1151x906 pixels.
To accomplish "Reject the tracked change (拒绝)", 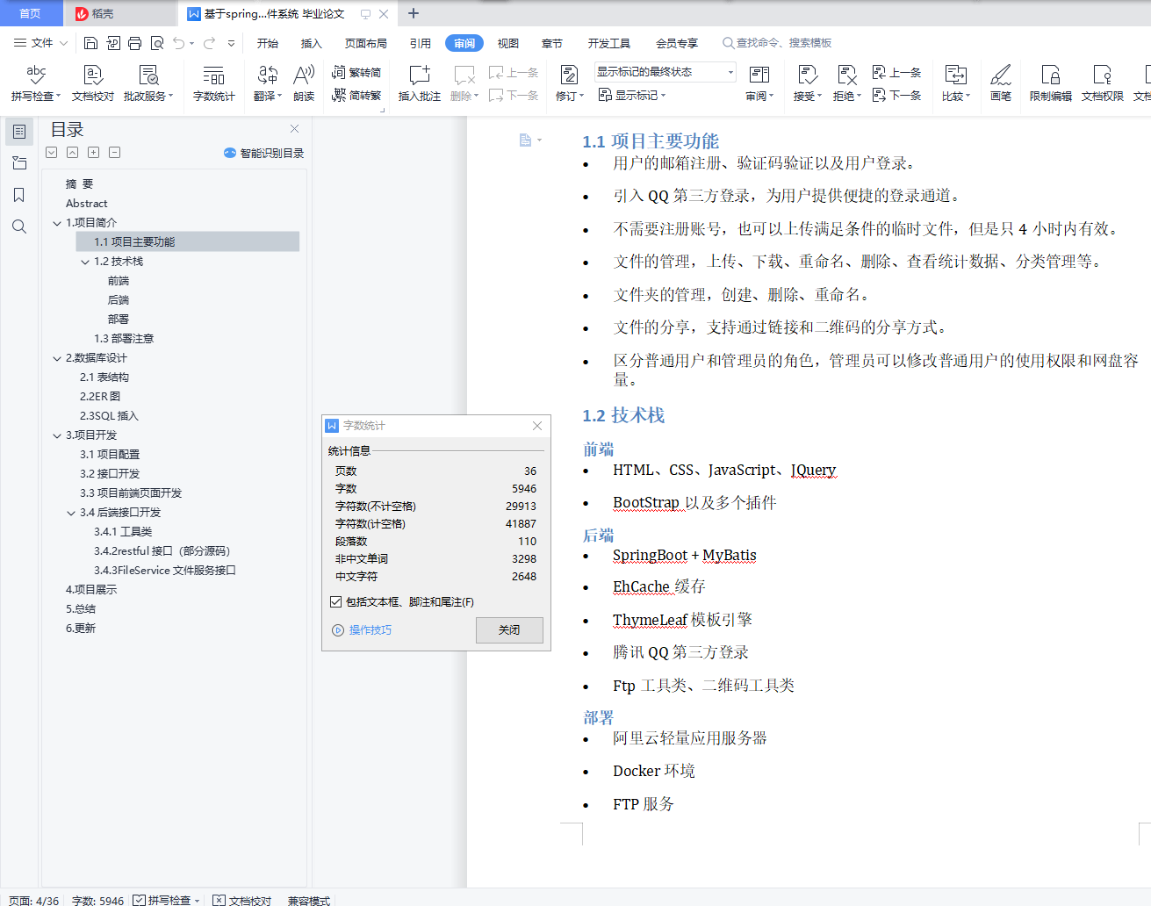I will pos(846,83).
